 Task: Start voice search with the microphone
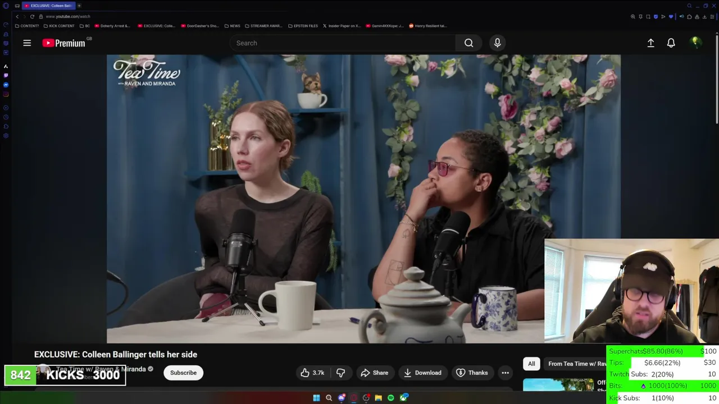[497, 43]
